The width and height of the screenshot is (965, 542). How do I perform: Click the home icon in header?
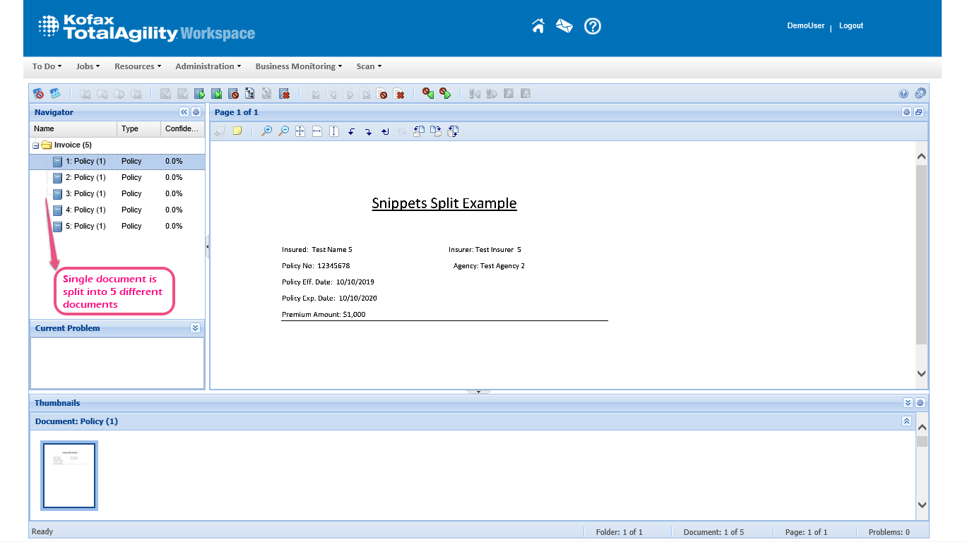coord(538,26)
